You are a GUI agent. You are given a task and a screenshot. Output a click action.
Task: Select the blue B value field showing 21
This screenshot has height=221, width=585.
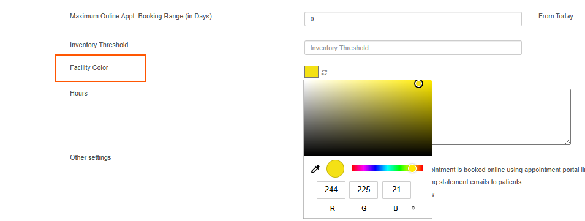click(396, 190)
